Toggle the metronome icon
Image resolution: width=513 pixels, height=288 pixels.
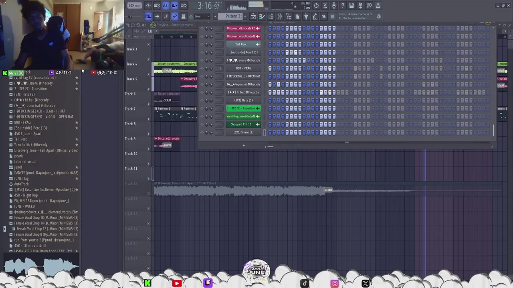pos(148,6)
